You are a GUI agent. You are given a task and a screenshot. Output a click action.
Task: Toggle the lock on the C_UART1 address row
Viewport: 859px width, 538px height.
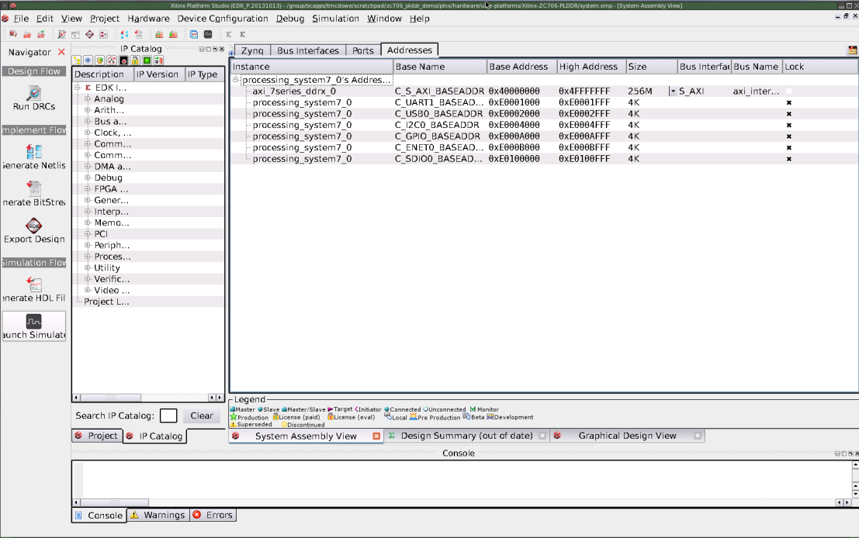pyautogui.click(x=788, y=102)
